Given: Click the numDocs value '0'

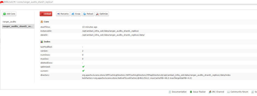Looking at the screenshot, I should point(83,55).
